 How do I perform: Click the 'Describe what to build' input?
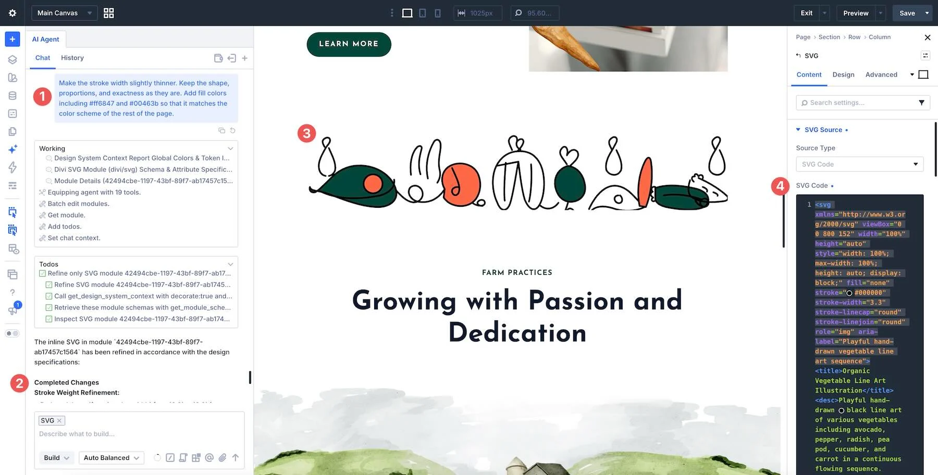[140, 434]
